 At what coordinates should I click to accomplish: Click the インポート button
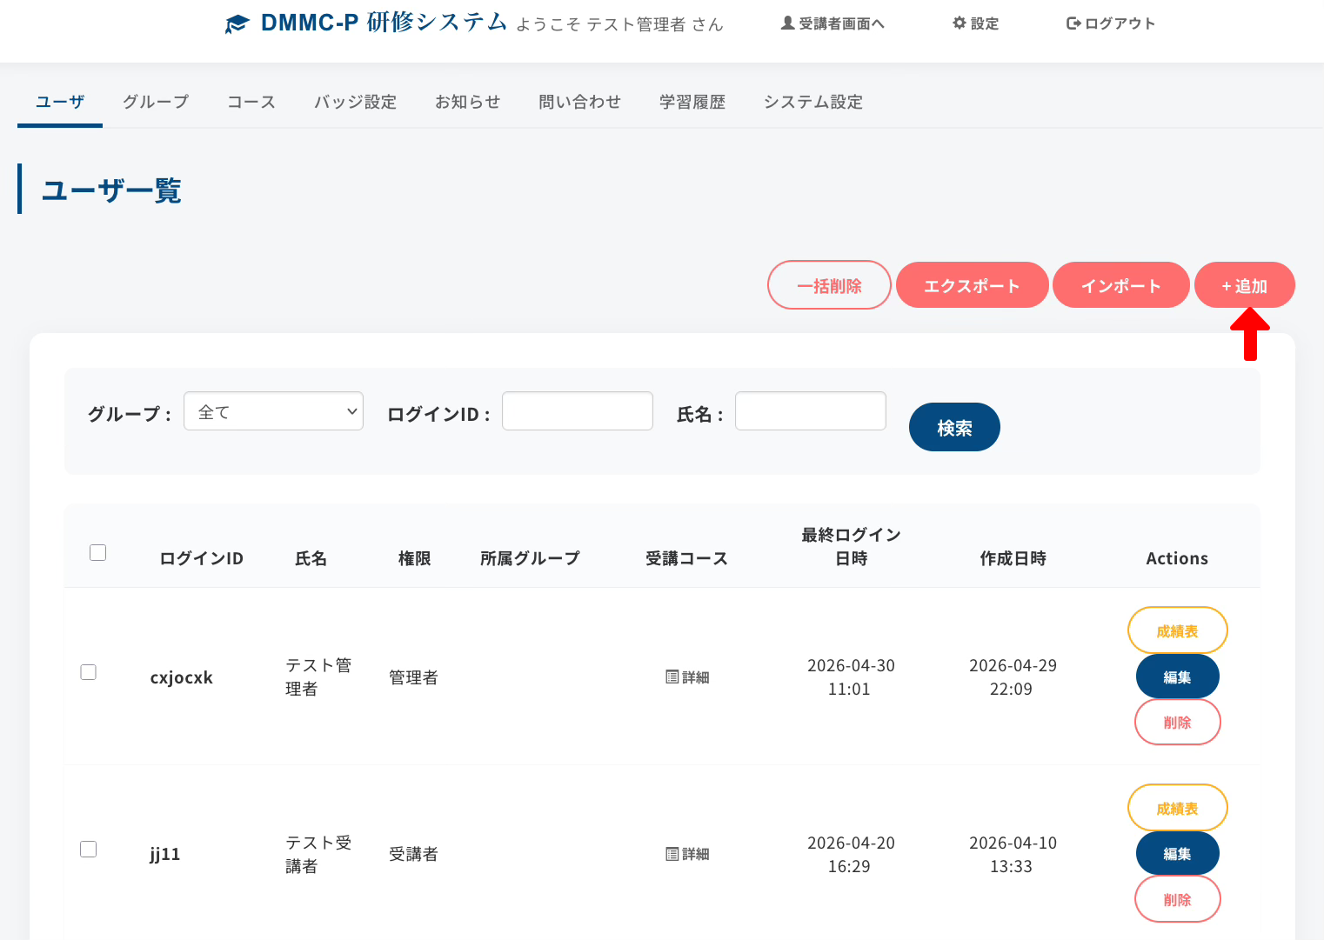pyautogui.click(x=1120, y=285)
